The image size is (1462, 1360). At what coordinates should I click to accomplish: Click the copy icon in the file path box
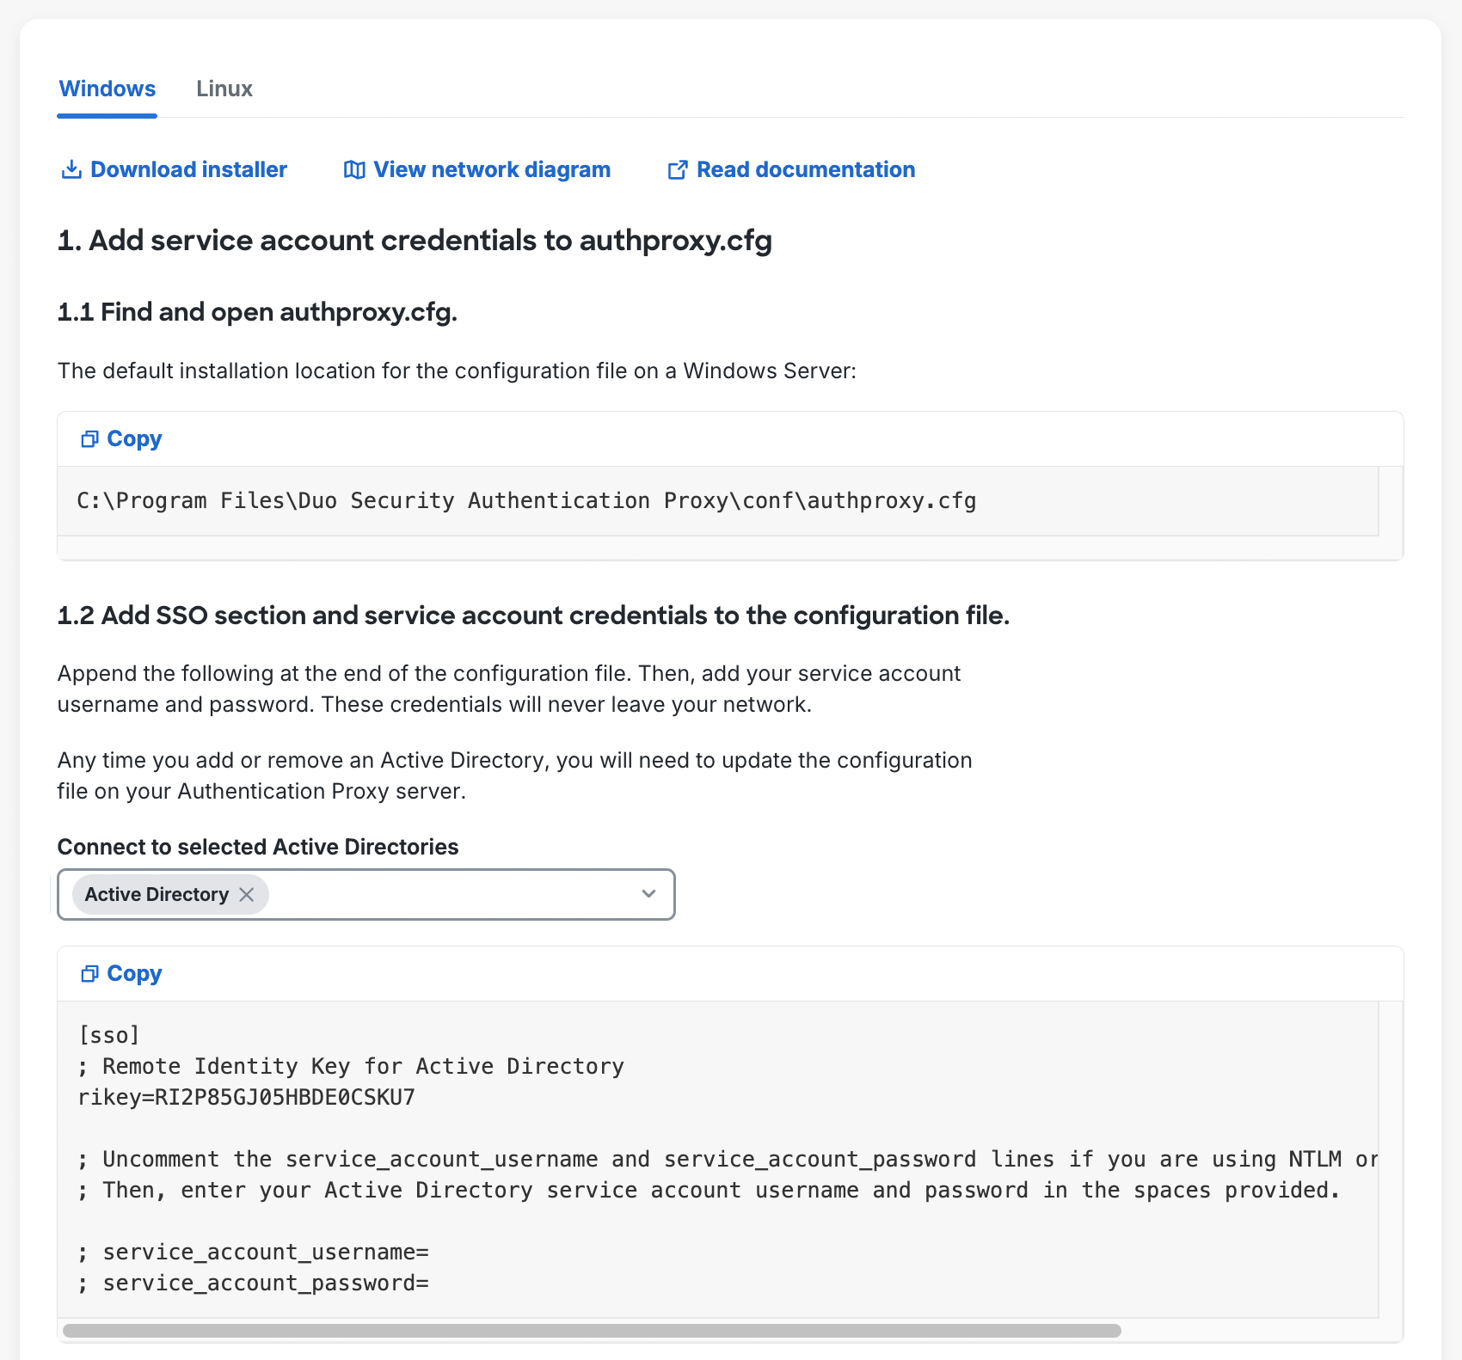pyautogui.click(x=89, y=438)
